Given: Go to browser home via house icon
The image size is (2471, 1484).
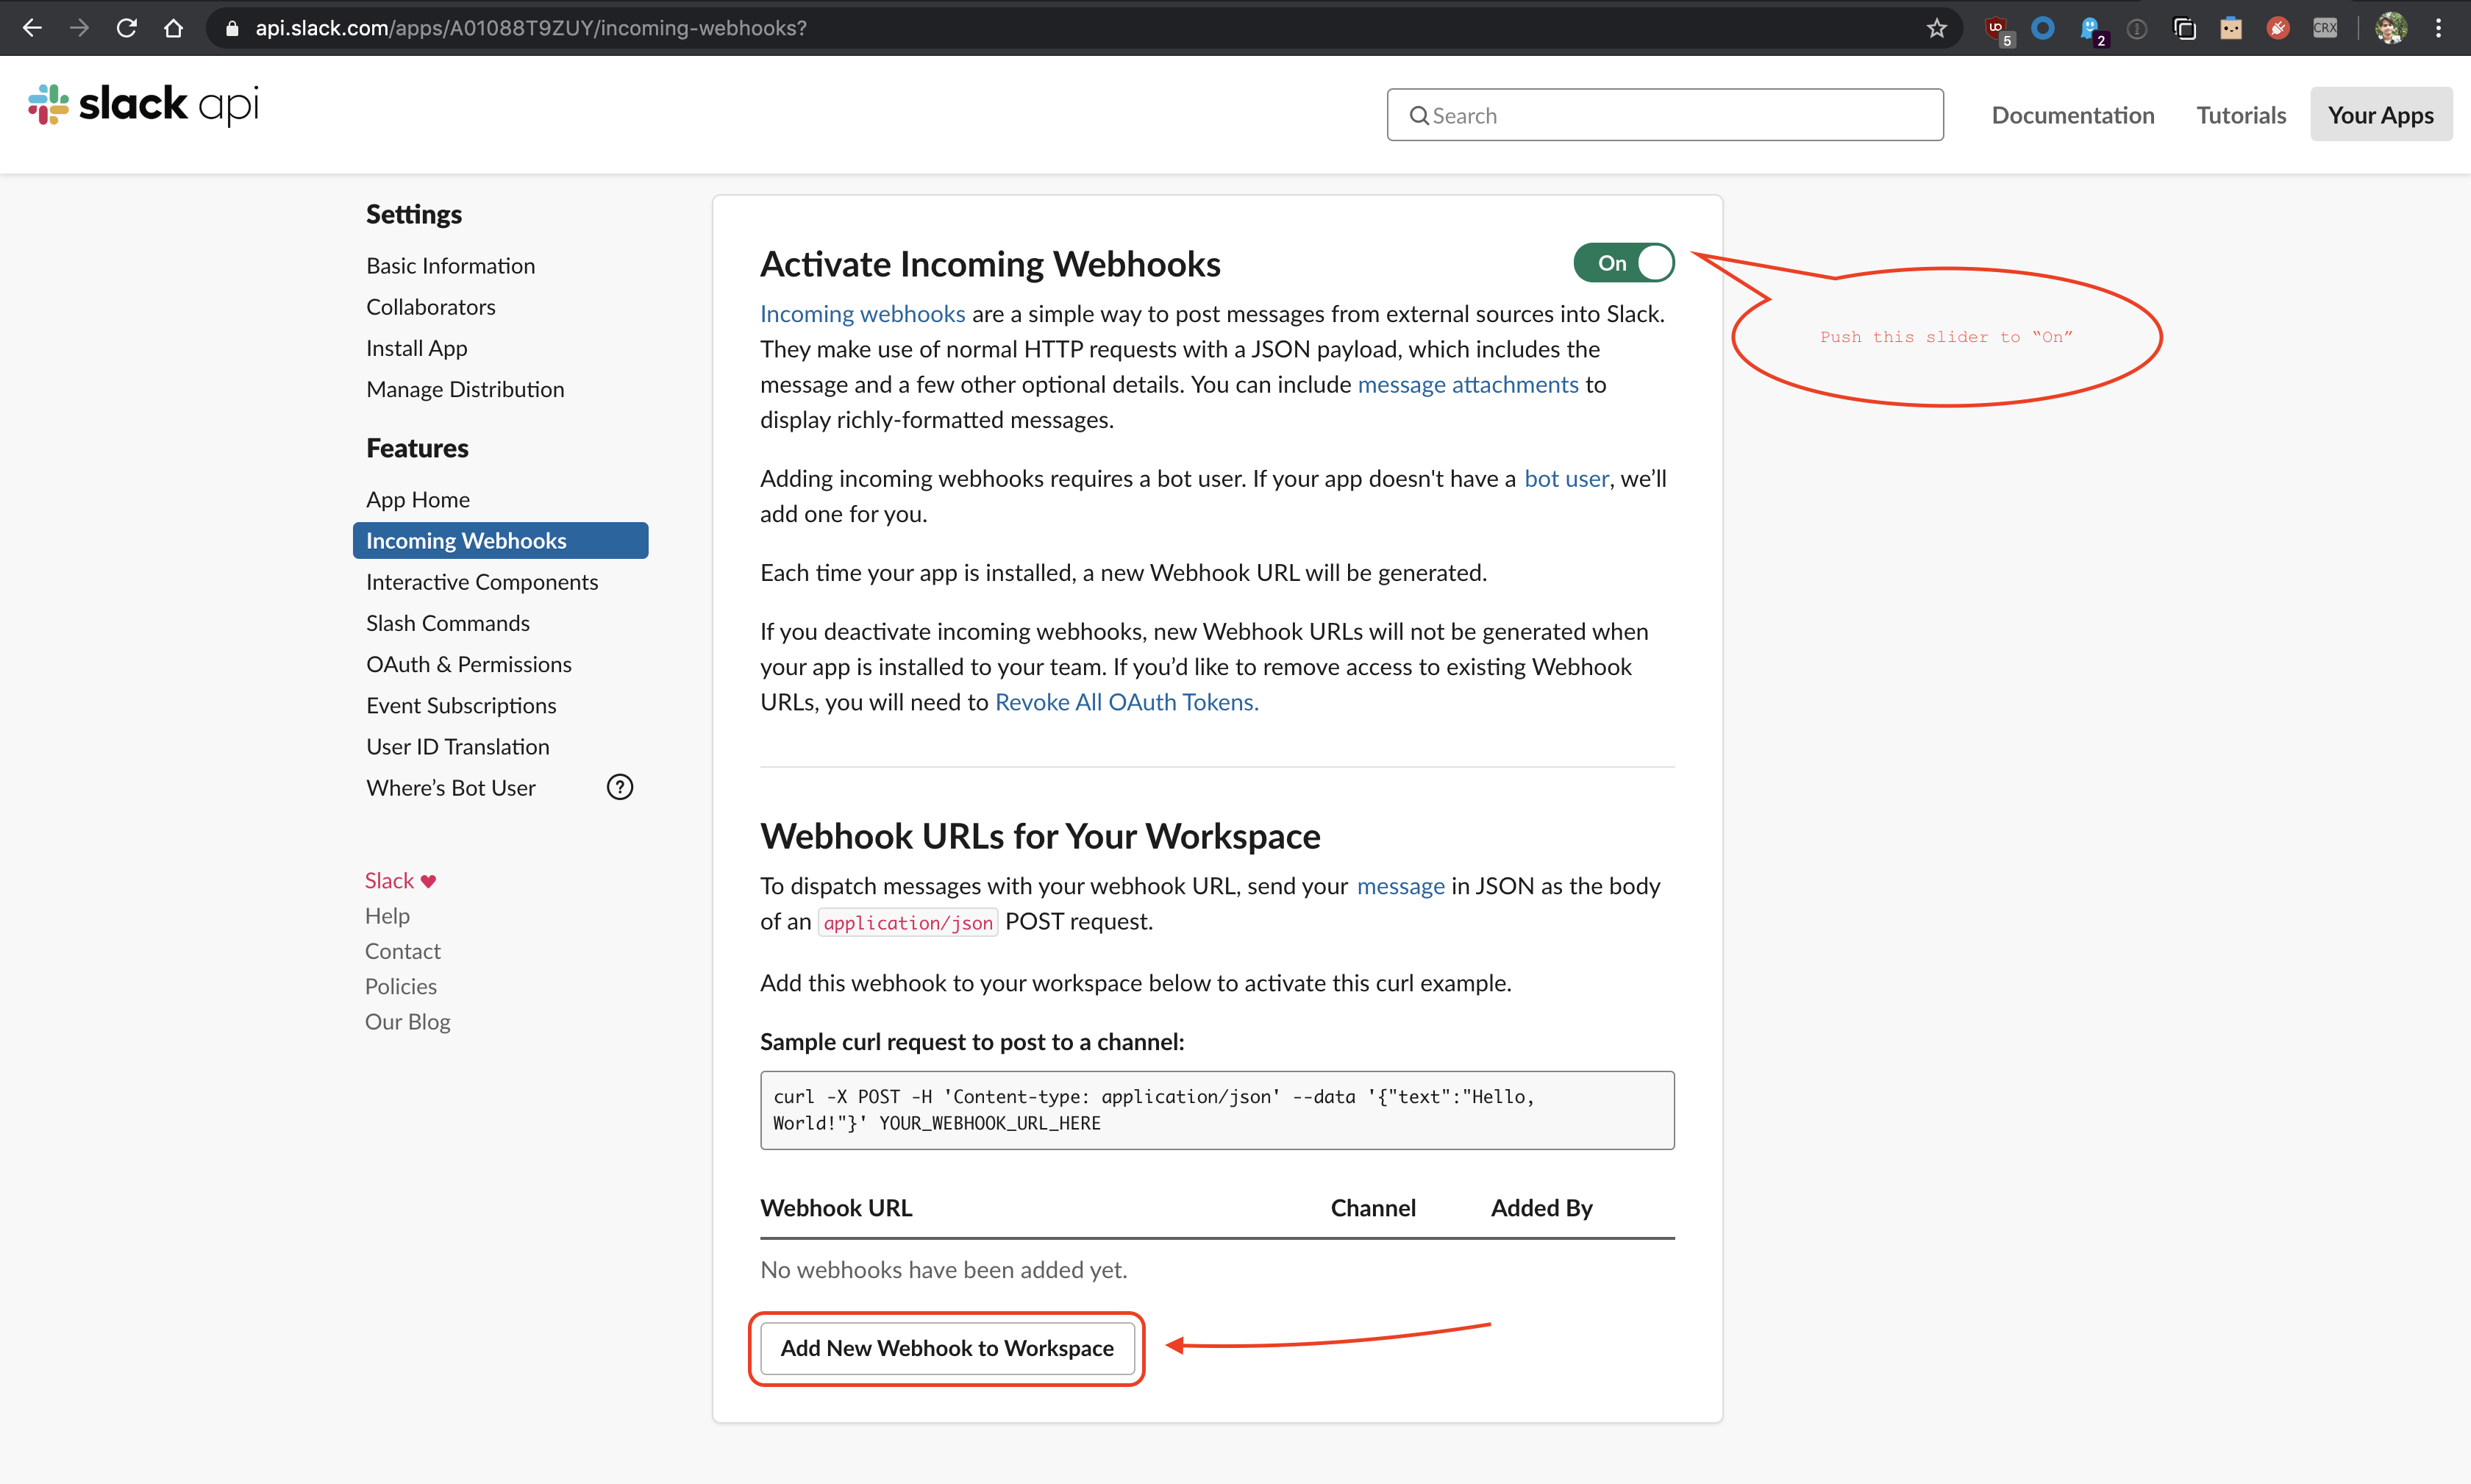Looking at the screenshot, I should coord(173,28).
